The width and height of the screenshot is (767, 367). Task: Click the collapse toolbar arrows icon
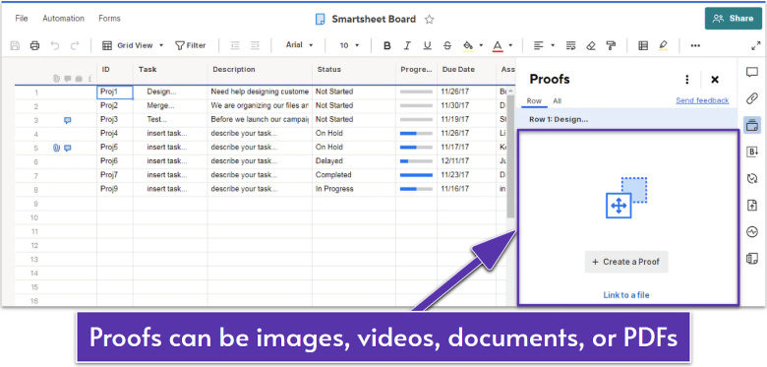tap(756, 45)
